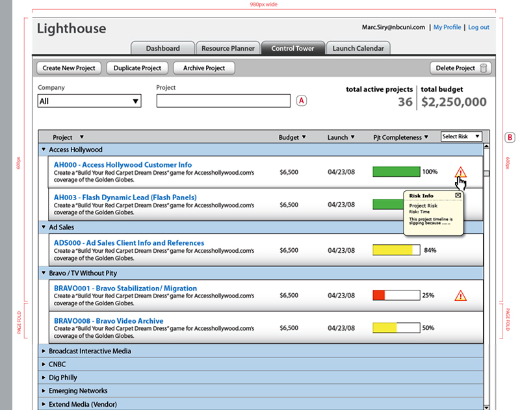Screen dimensions: 520x410
Task: Expand the CNBC project group
Action: [44, 365]
